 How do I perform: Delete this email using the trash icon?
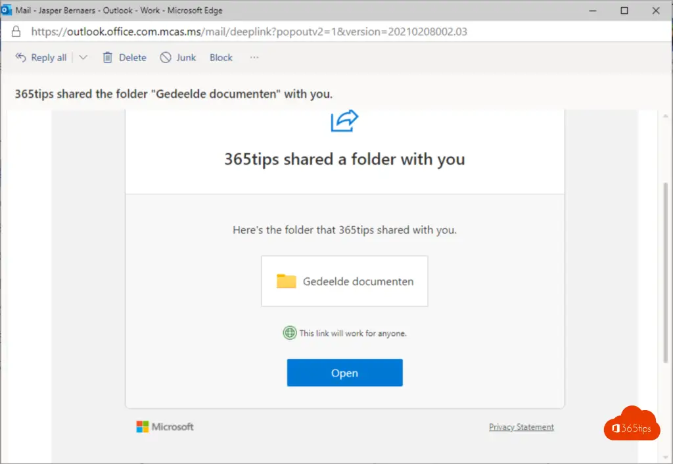108,58
